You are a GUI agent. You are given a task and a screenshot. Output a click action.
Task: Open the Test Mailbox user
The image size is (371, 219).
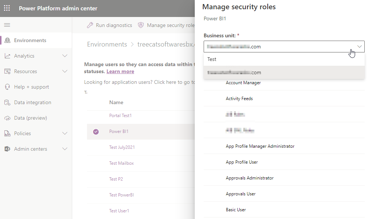121,163
